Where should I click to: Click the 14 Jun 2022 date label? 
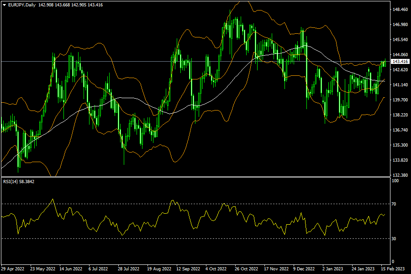click(x=71, y=269)
